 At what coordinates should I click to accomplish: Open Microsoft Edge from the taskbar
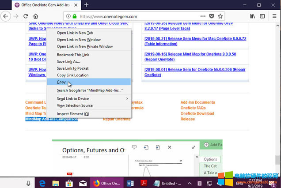click(43, 183)
